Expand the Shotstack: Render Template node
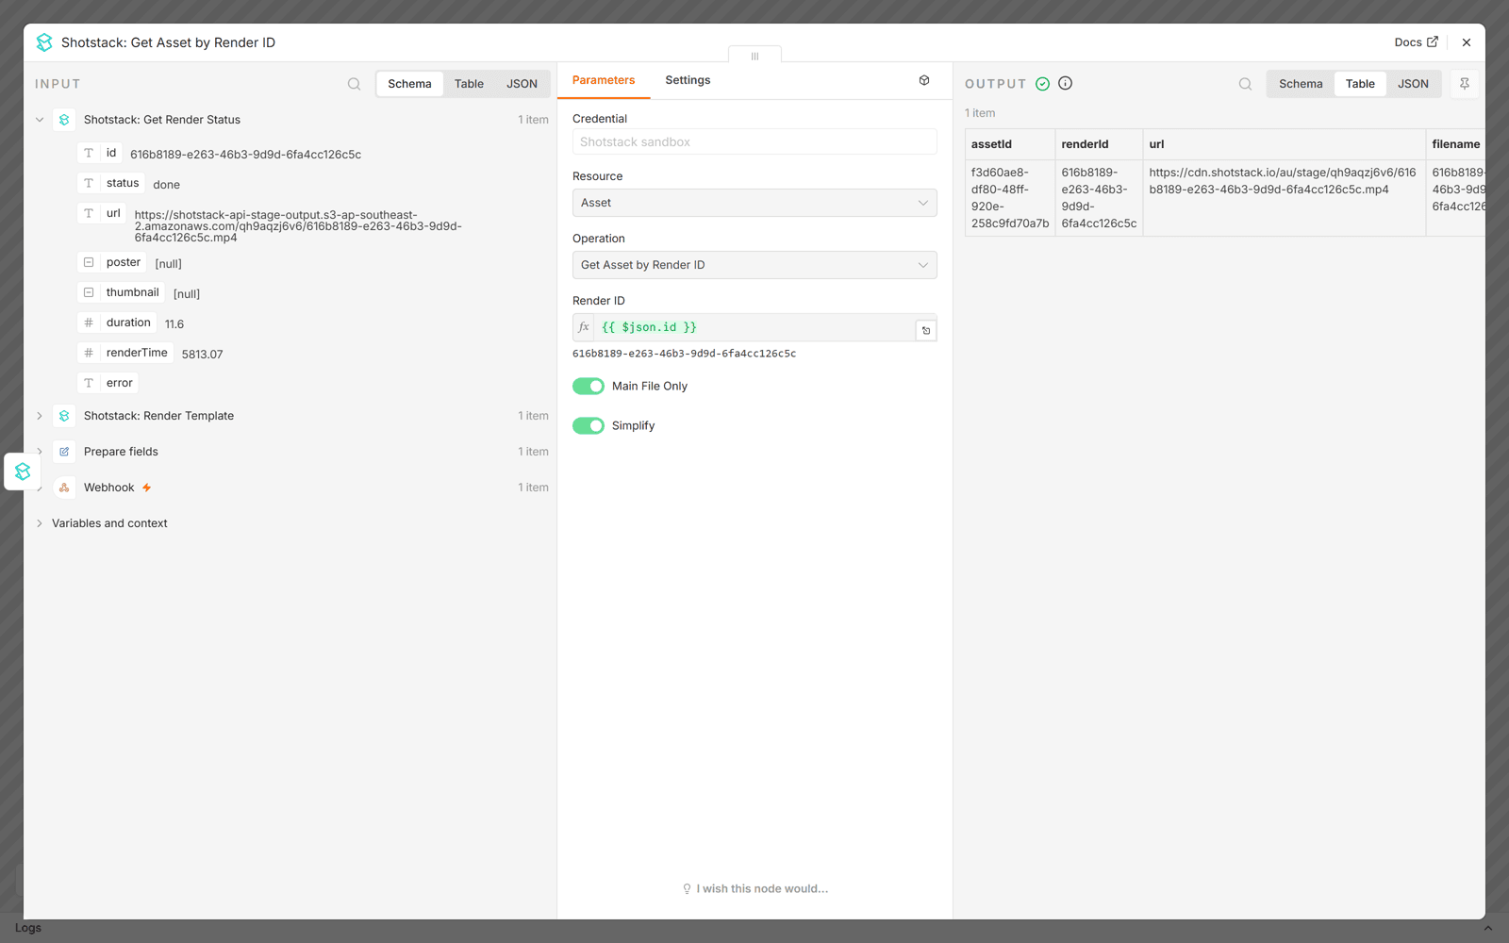Screen dimensions: 1509x943 click(40, 416)
